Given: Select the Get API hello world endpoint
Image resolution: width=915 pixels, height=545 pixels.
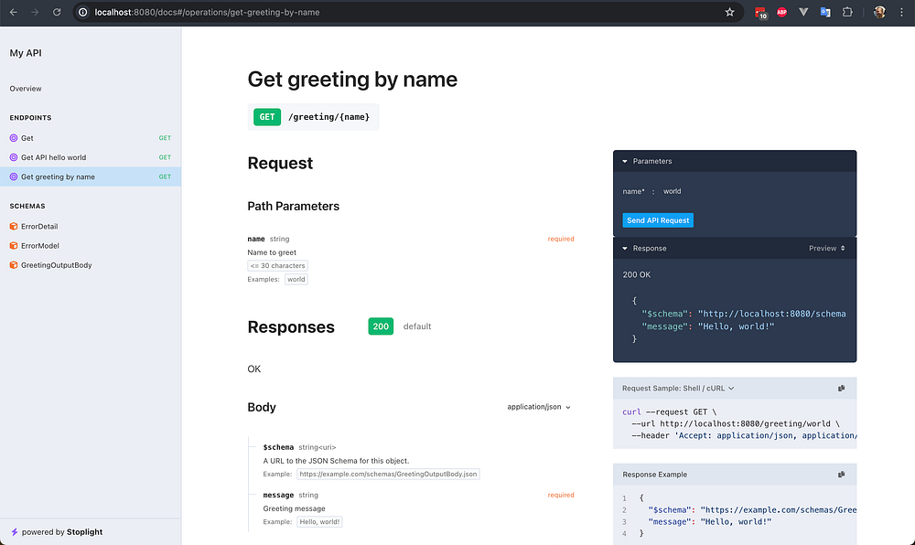Looking at the screenshot, I should click(91, 157).
